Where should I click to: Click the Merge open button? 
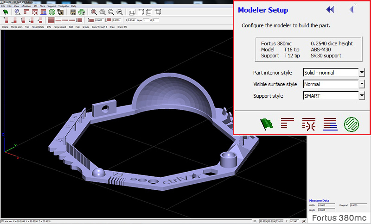[17, 27]
